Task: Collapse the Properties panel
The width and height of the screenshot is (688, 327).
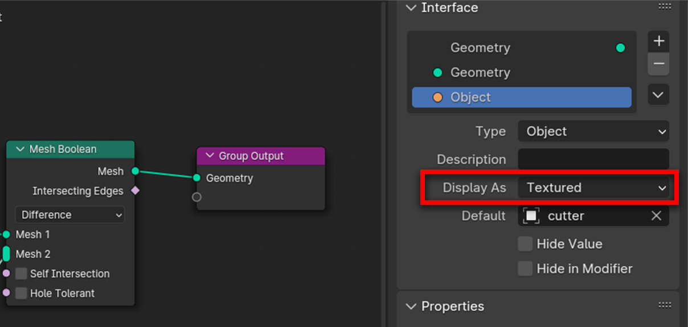Action: tap(411, 307)
